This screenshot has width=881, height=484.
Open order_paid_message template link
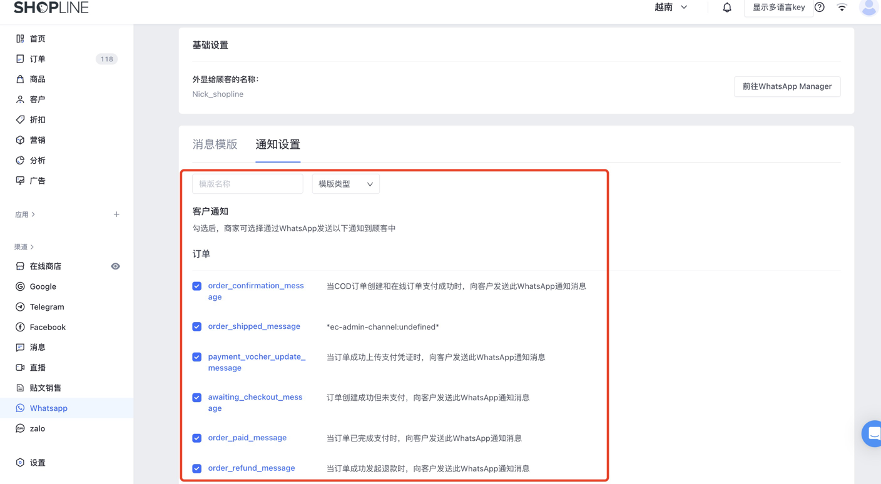coord(247,438)
